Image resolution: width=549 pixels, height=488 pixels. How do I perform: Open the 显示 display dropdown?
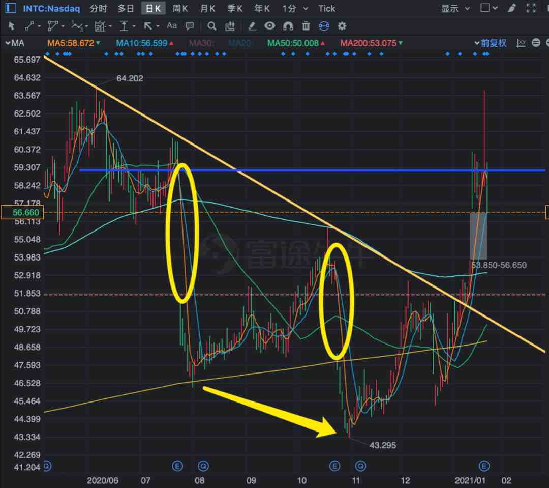pyautogui.click(x=455, y=9)
